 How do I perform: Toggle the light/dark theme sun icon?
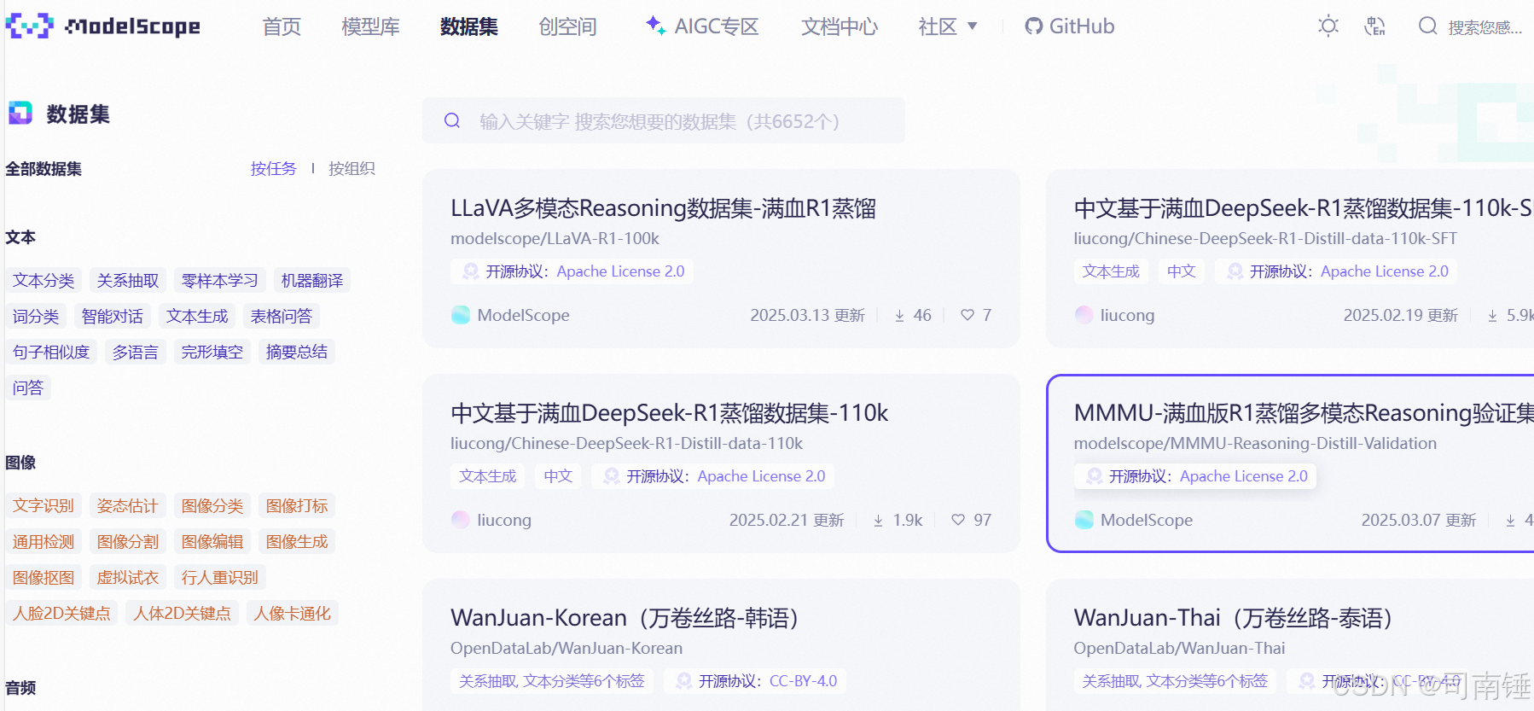[x=1328, y=26]
